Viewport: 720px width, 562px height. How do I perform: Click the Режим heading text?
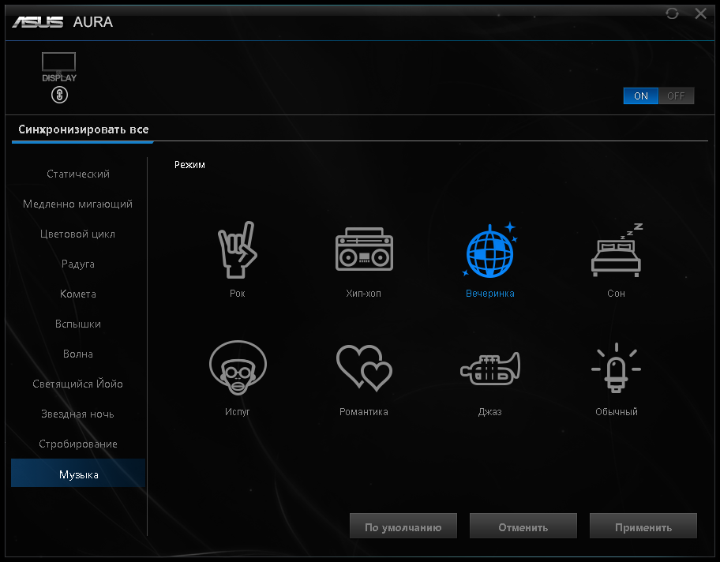pyautogui.click(x=189, y=165)
